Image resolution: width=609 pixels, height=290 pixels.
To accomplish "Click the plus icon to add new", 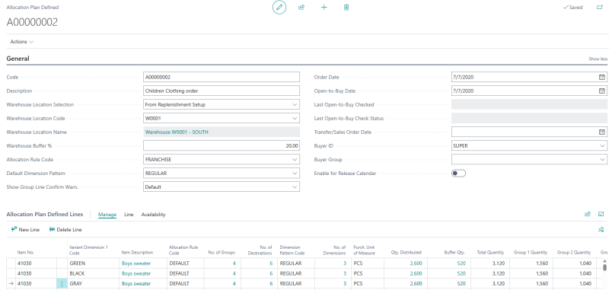I will [x=324, y=8].
